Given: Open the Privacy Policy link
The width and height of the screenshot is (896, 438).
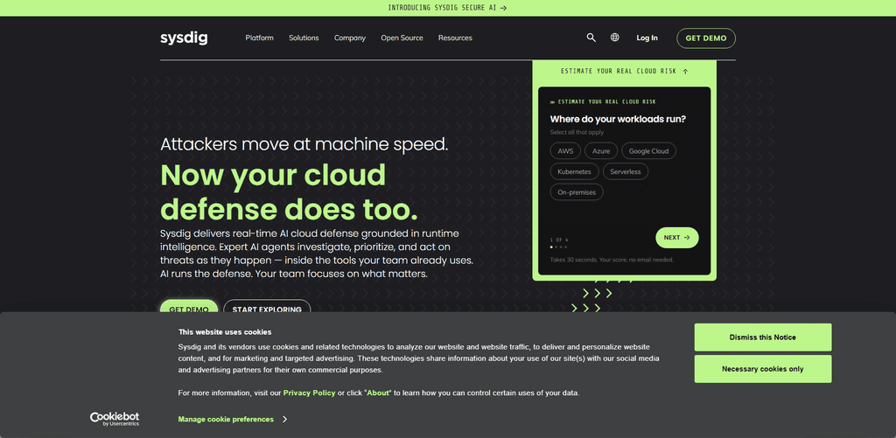Looking at the screenshot, I should click(309, 393).
